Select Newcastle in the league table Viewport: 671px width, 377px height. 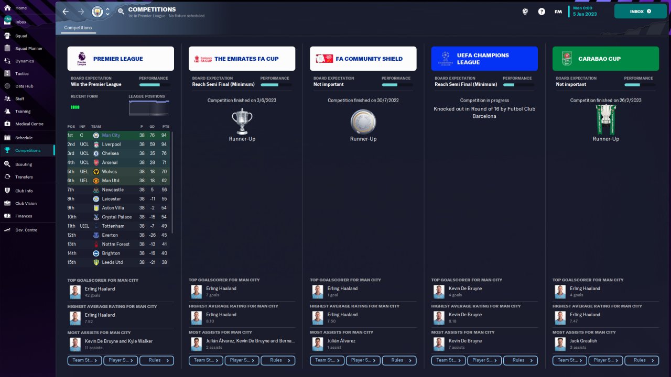tap(113, 190)
